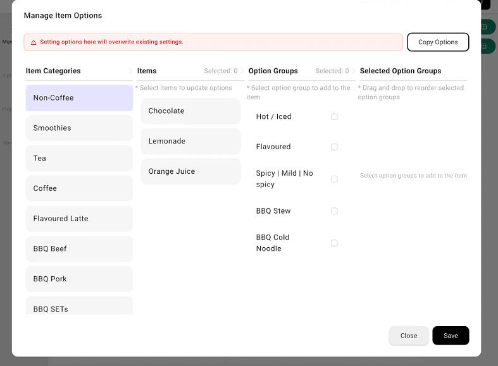
Task: Select the Non-Coffee category
Action: 79,98
